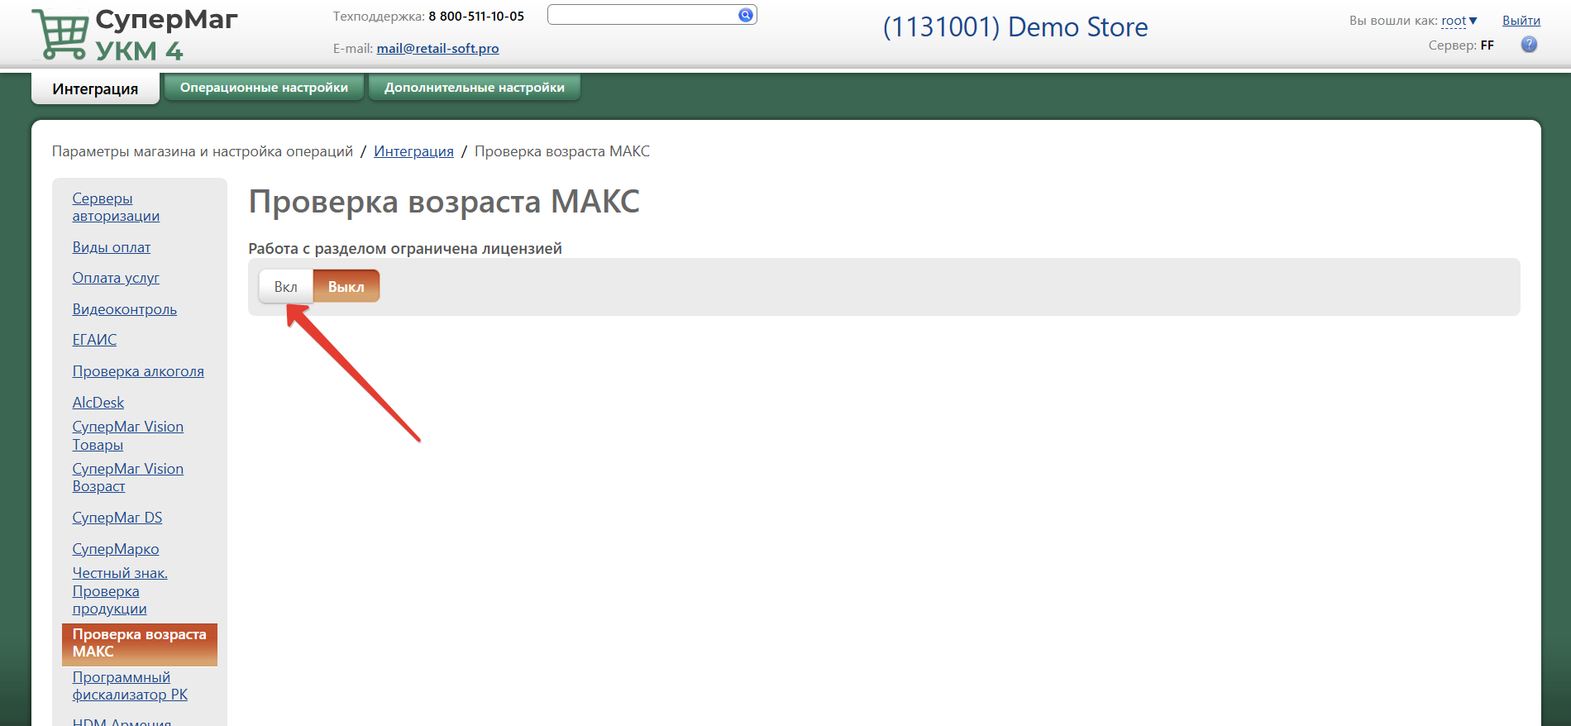The image size is (1571, 726).
Task: Click the Интеграция breadcrumb link
Action: click(x=413, y=151)
